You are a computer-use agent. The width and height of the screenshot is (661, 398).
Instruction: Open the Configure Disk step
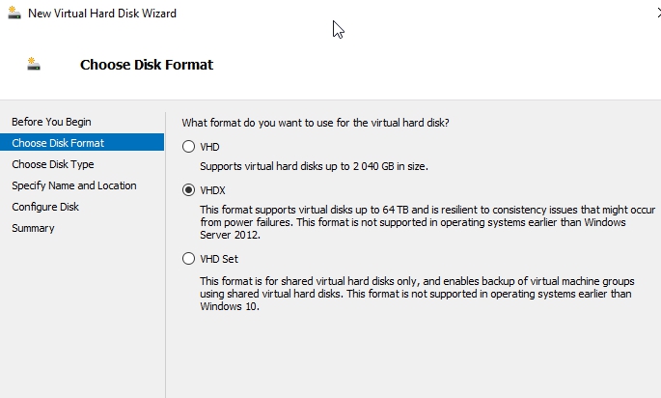coord(45,207)
